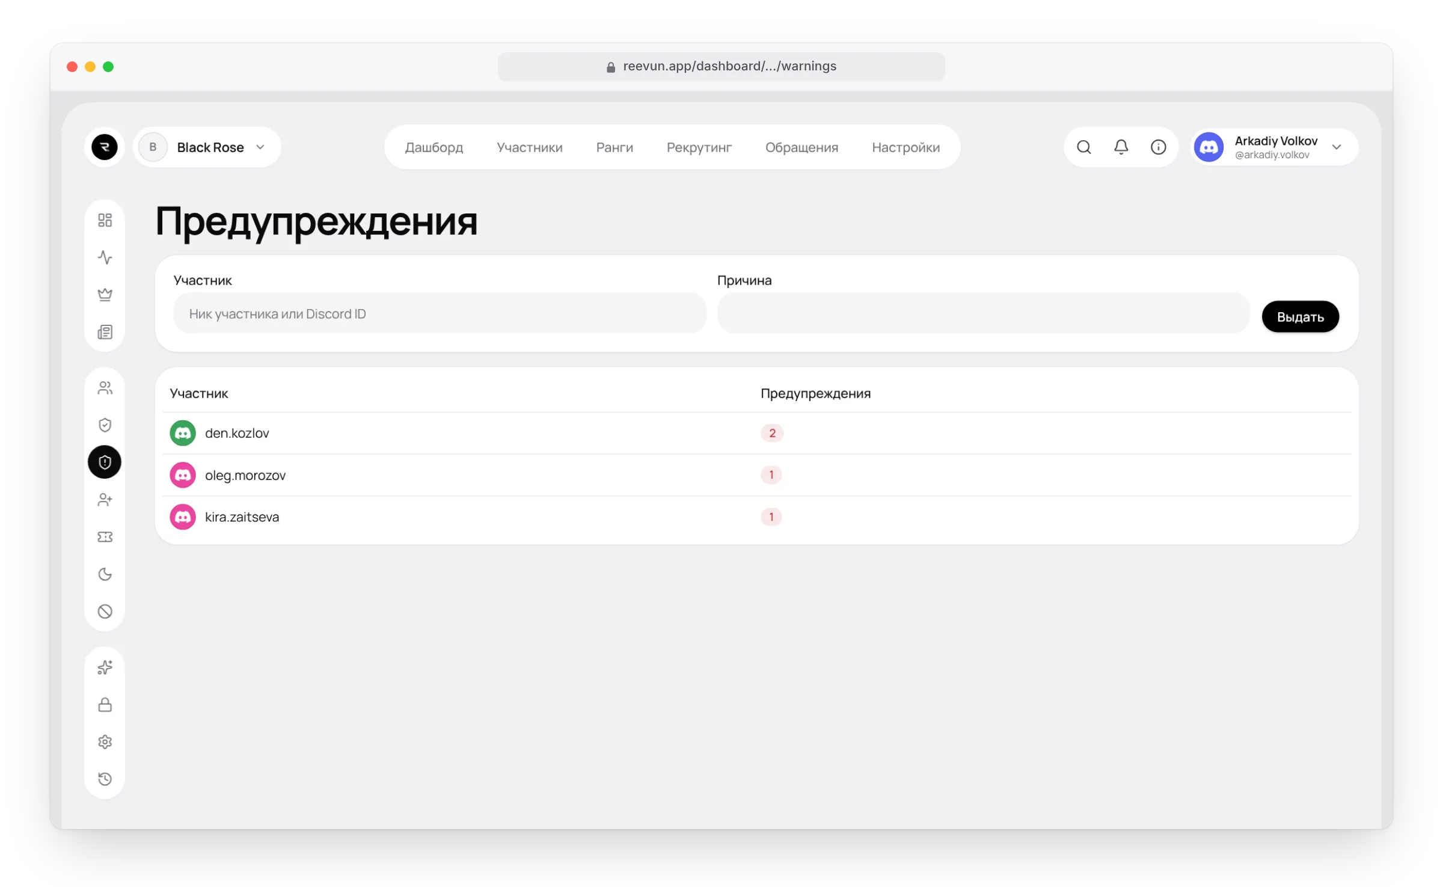Click the info circle icon
This screenshot has width=1443, height=887.
click(1158, 147)
